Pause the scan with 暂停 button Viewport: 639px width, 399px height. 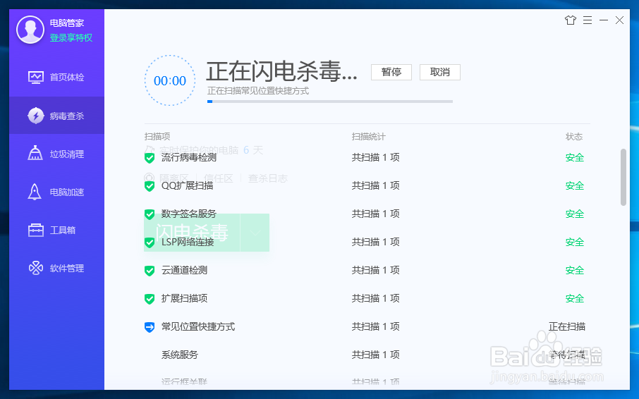pos(391,72)
